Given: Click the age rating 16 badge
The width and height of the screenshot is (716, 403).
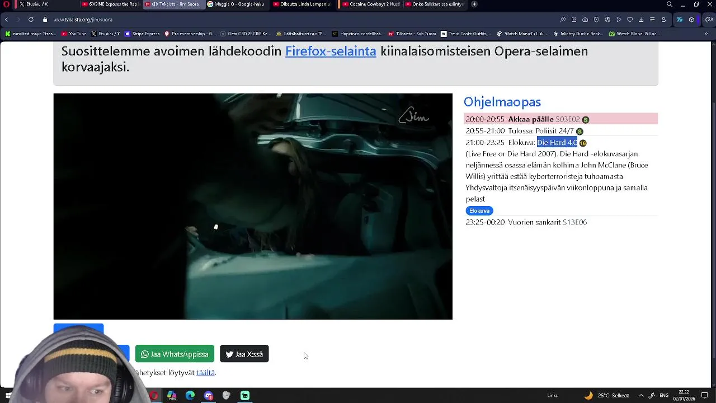Looking at the screenshot, I should pos(583,143).
